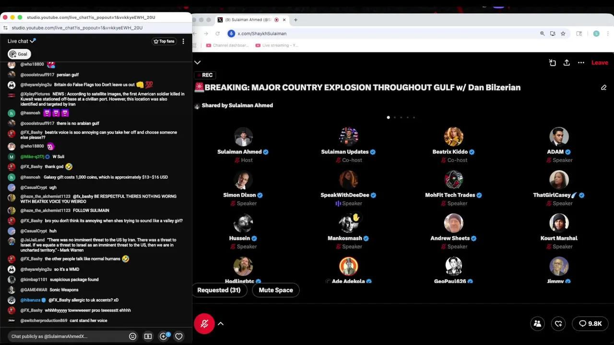Open Beatrix Kiddo co-host profile

(x=453, y=136)
